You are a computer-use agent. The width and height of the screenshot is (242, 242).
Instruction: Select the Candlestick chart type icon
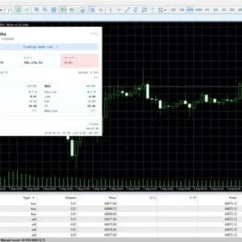tap(19, 10)
